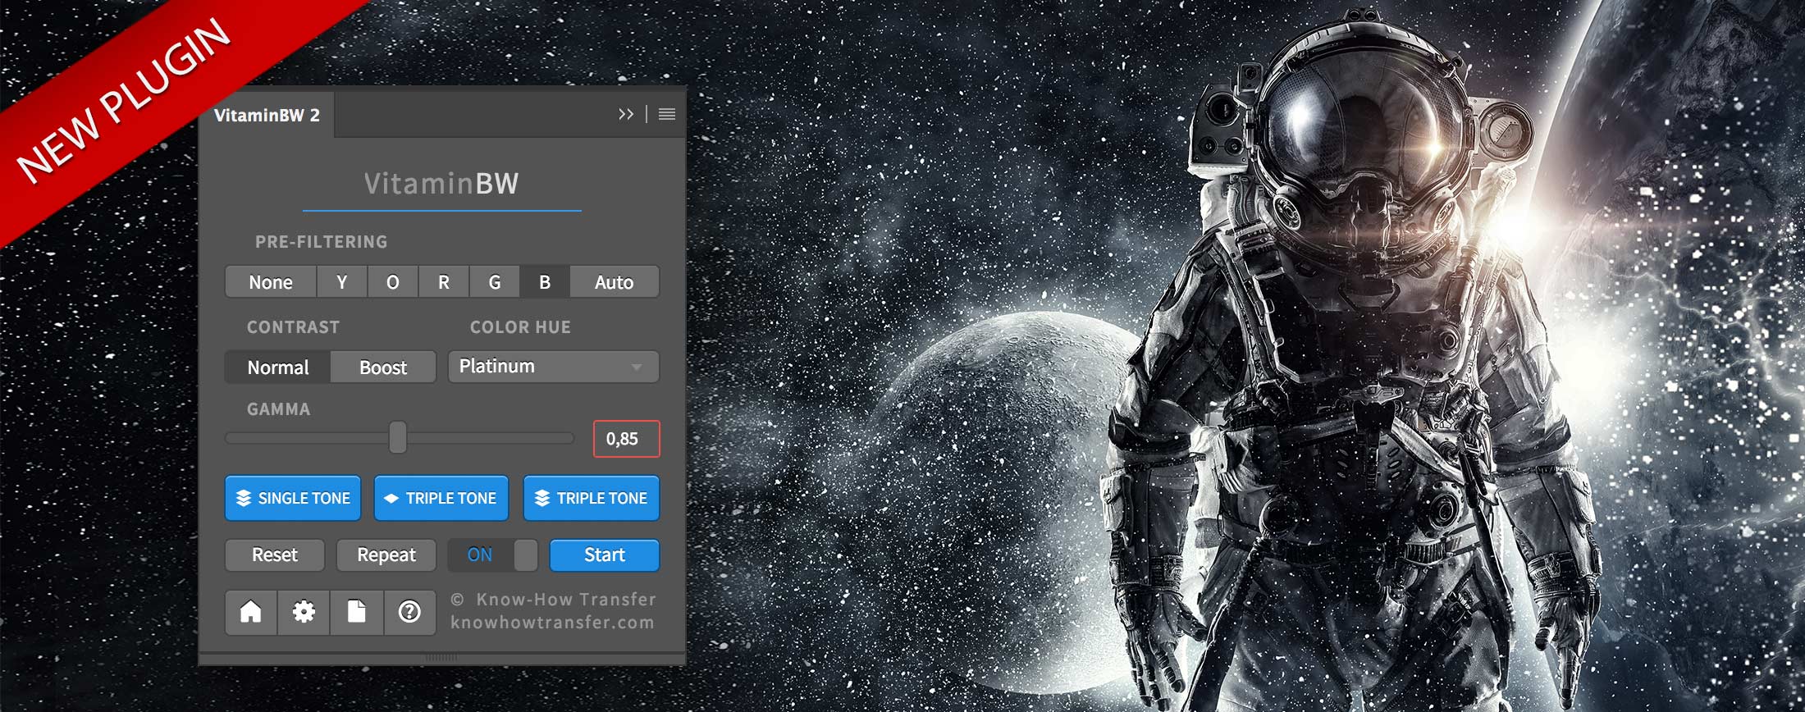Click the Reset button

(275, 555)
